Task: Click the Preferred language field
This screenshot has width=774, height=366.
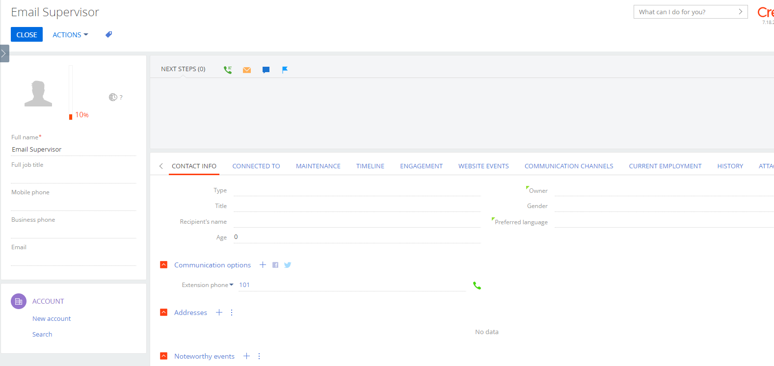Action: click(x=664, y=221)
